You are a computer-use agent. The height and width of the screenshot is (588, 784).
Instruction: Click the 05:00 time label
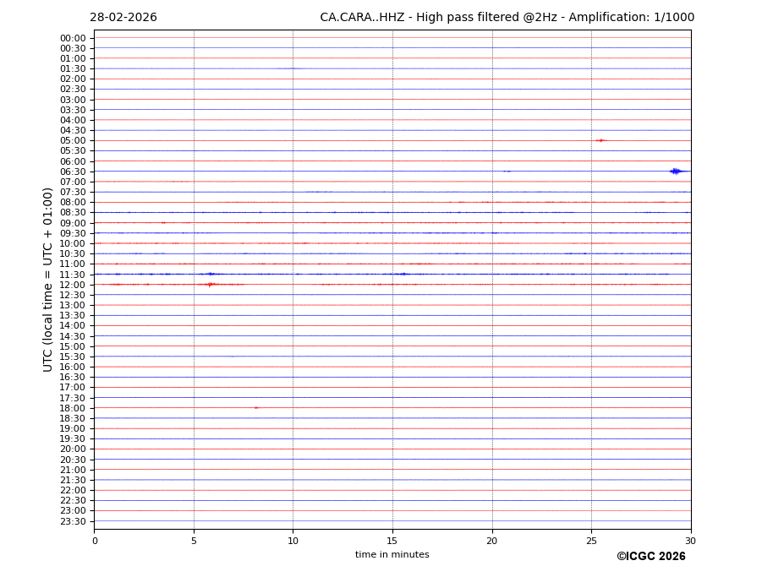[x=73, y=140]
